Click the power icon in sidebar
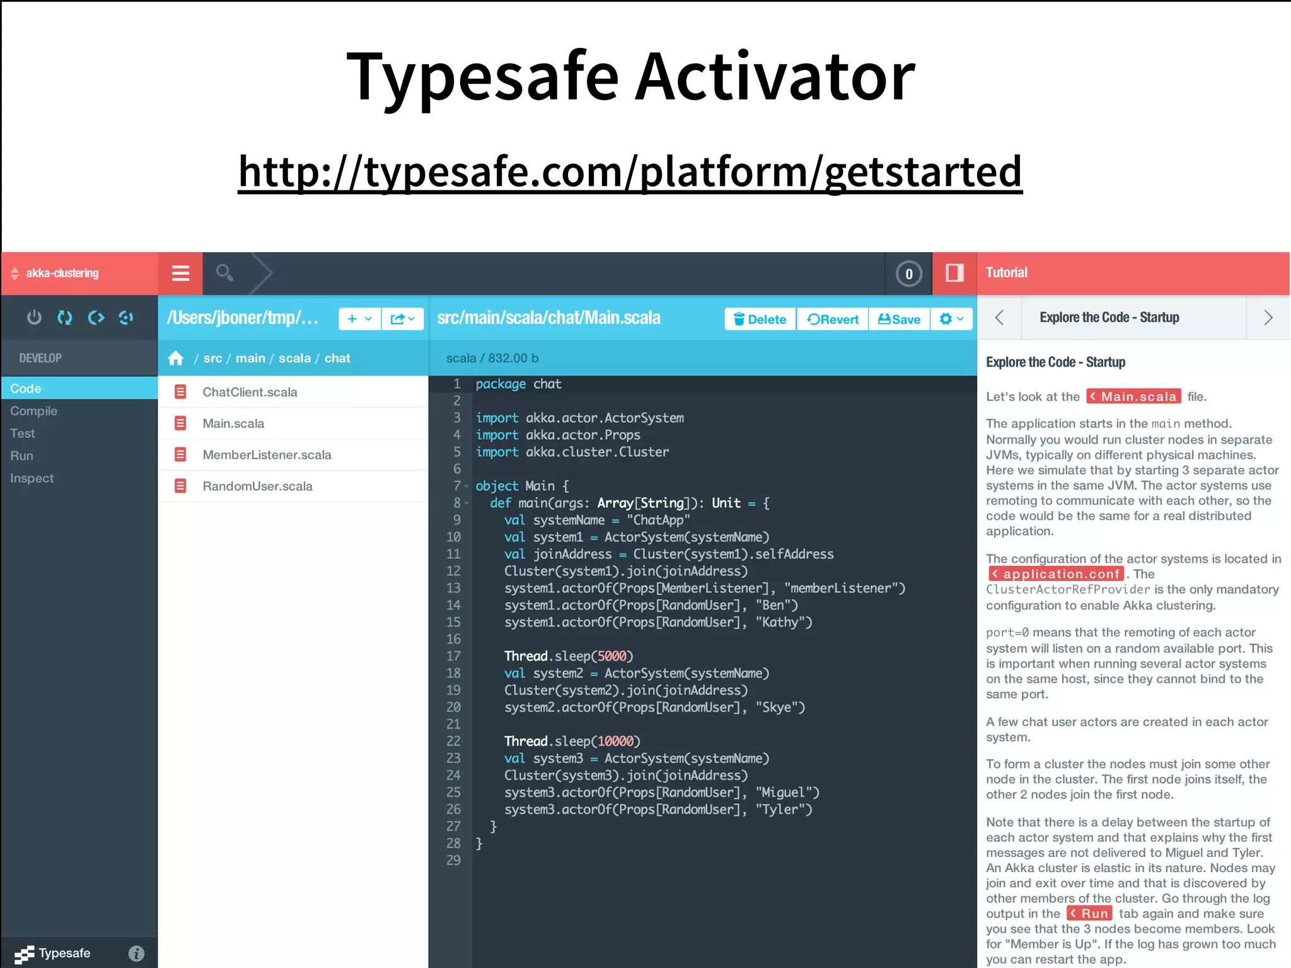This screenshot has width=1291, height=968. [34, 318]
